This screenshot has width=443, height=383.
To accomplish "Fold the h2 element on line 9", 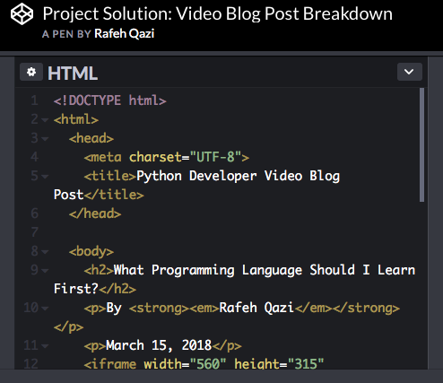I will click(x=45, y=271).
